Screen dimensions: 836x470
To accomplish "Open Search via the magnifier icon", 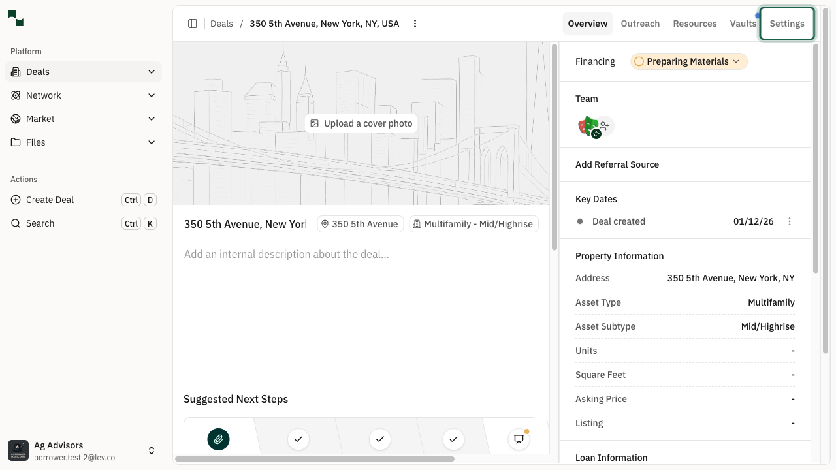I will (x=16, y=223).
